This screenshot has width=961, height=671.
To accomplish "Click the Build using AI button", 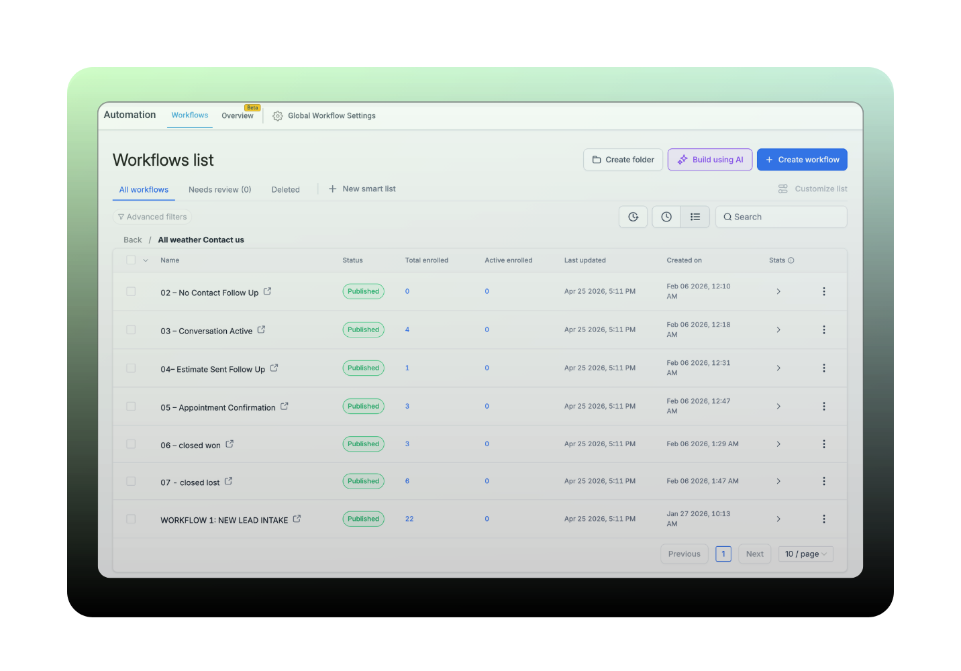I will (x=710, y=160).
